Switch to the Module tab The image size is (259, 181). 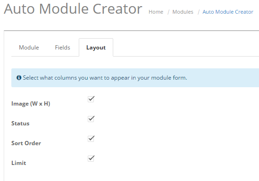pyautogui.click(x=29, y=48)
